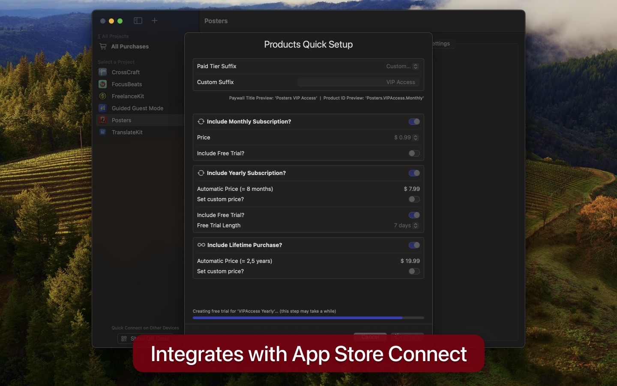Screen dimensions: 617x386
Task: Select the TranslateKit project icon
Action: (103, 132)
